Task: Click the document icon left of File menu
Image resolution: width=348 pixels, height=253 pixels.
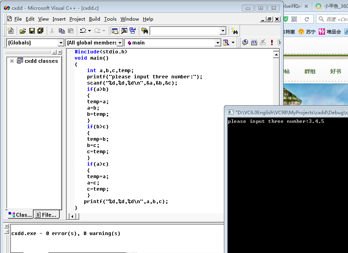Action: click(x=9, y=19)
